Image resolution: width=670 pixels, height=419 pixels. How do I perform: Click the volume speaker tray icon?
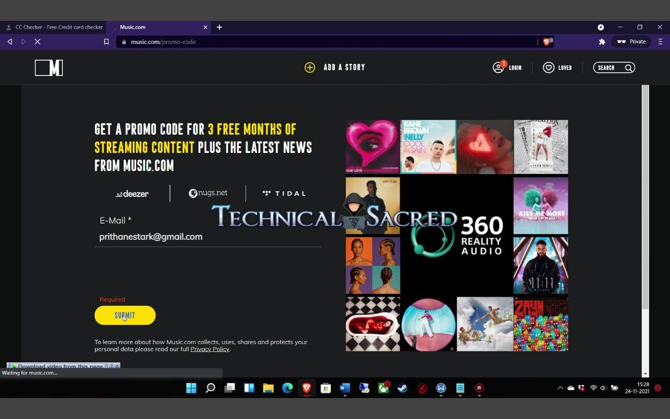pos(603,388)
